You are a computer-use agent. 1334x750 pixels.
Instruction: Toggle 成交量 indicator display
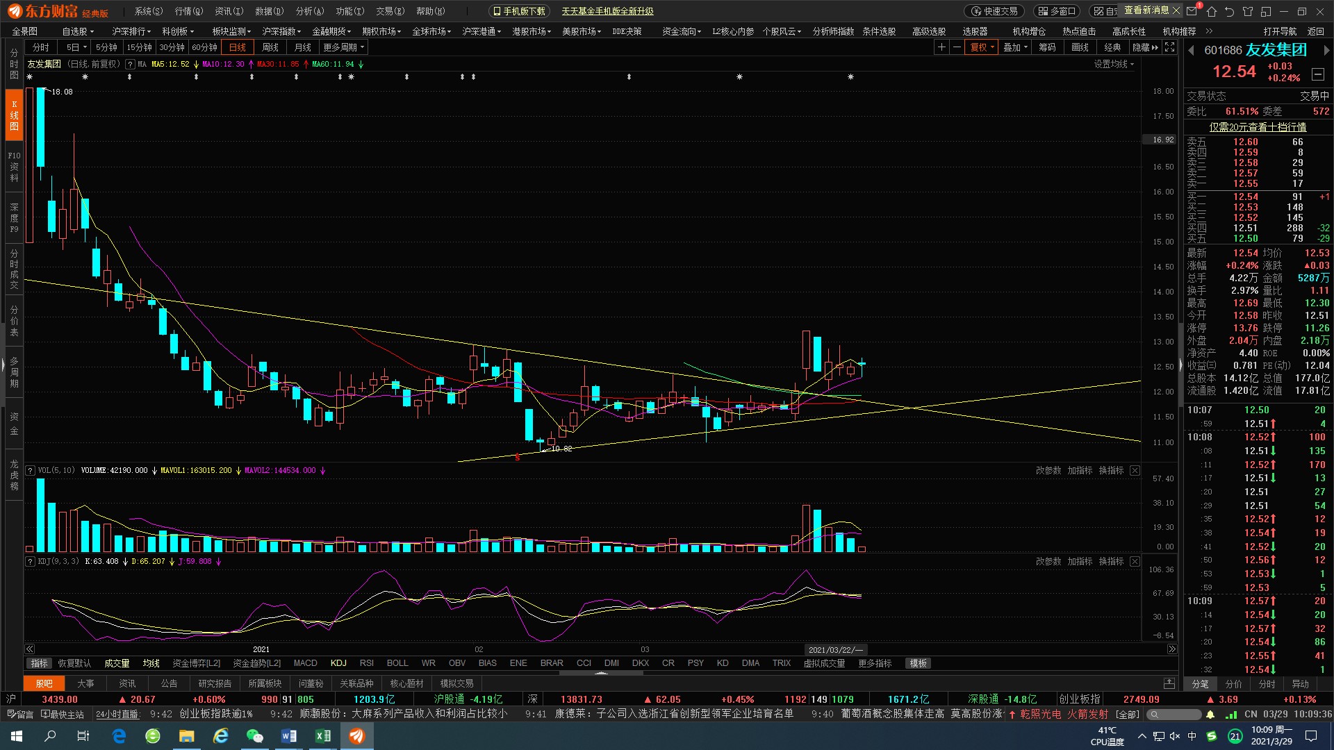[117, 663]
